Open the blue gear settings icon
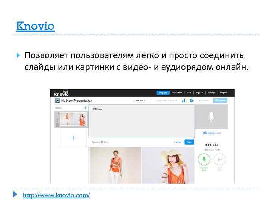The height and width of the screenshot is (204, 272). pos(192,100)
